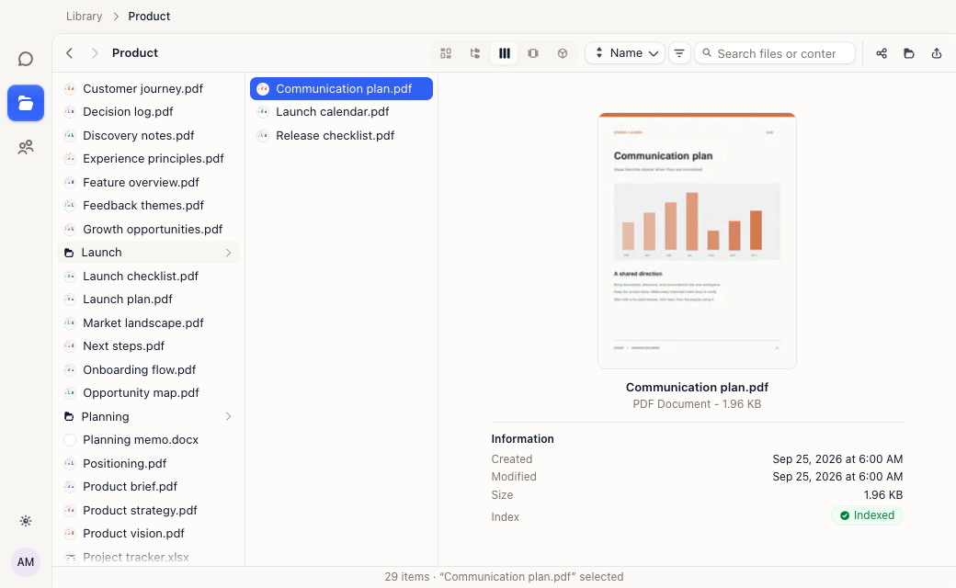Open the team members sidebar icon
The height and width of the screenshot is (588, 956).
point(26,147)
